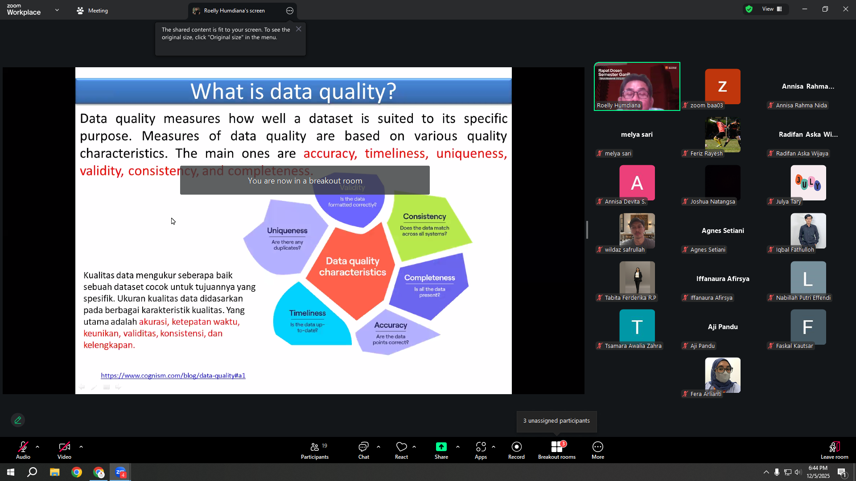Select wildaz safrullah's video tile
The height and width of the screenshot is (481, 856).
click(637, 231)
